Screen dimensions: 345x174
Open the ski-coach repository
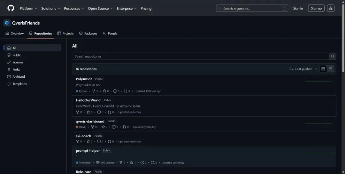83,136
